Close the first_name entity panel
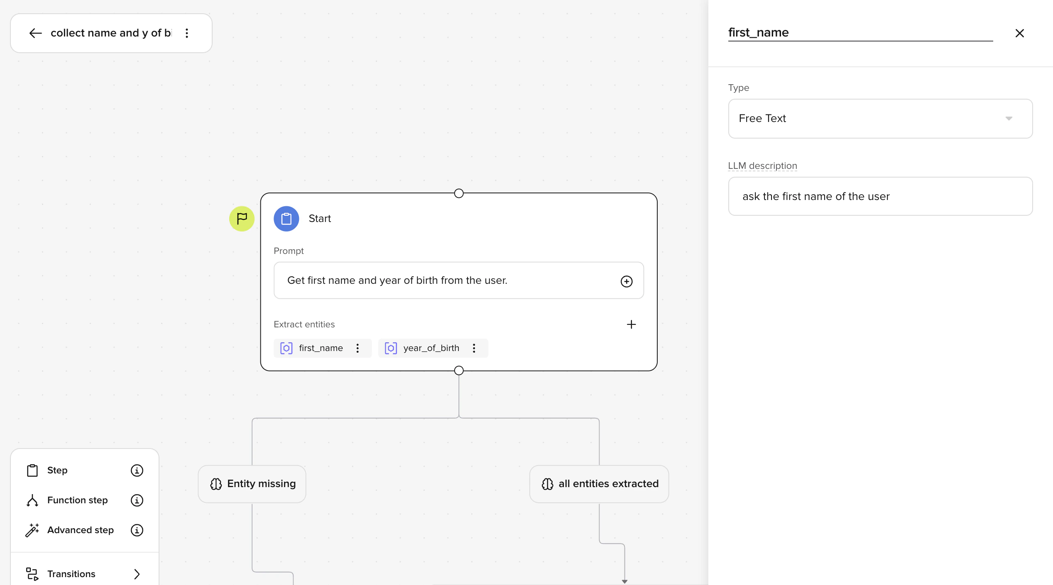Image resolution: width=1053 pixels, height=585 pixels. 1019,33
